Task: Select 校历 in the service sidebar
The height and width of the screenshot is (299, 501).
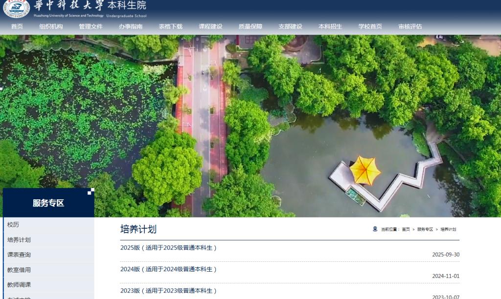Action: tap(13, 225)
